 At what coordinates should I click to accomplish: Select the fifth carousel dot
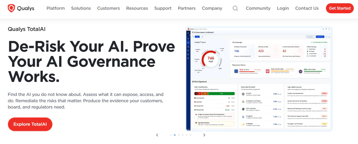pyautogui.click(x=187, y=135)
